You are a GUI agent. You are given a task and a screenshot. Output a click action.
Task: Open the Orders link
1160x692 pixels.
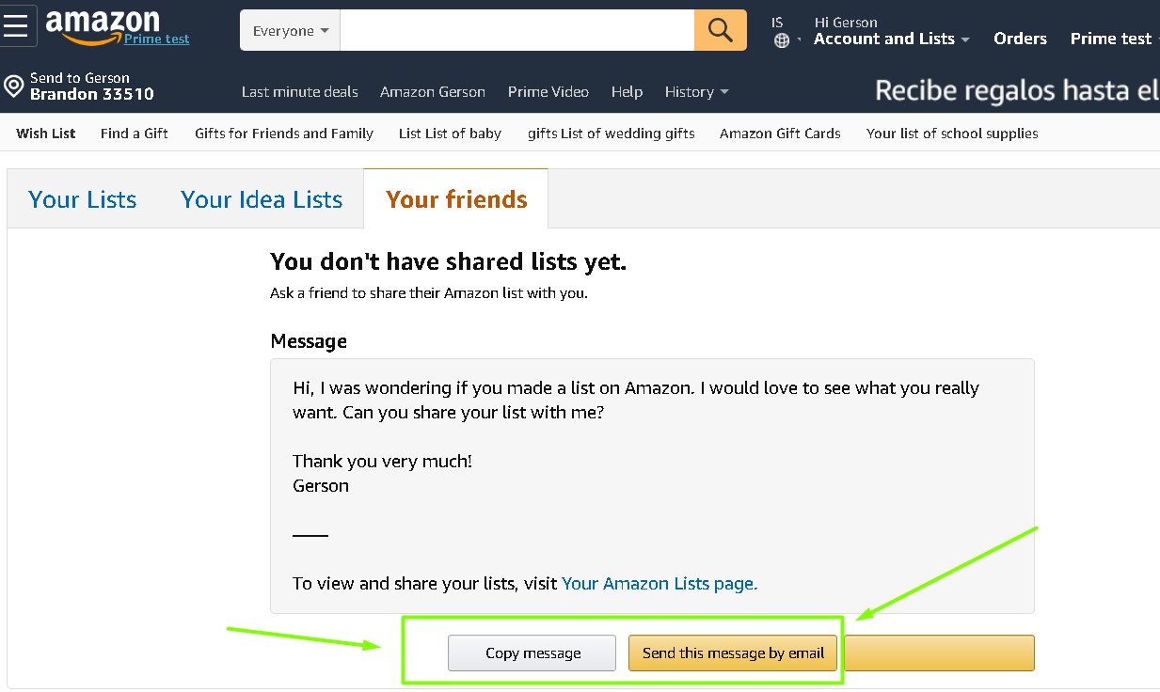tap(1020, 39)
